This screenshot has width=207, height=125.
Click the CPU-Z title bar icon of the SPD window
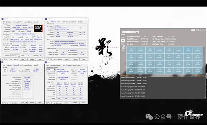46,62
